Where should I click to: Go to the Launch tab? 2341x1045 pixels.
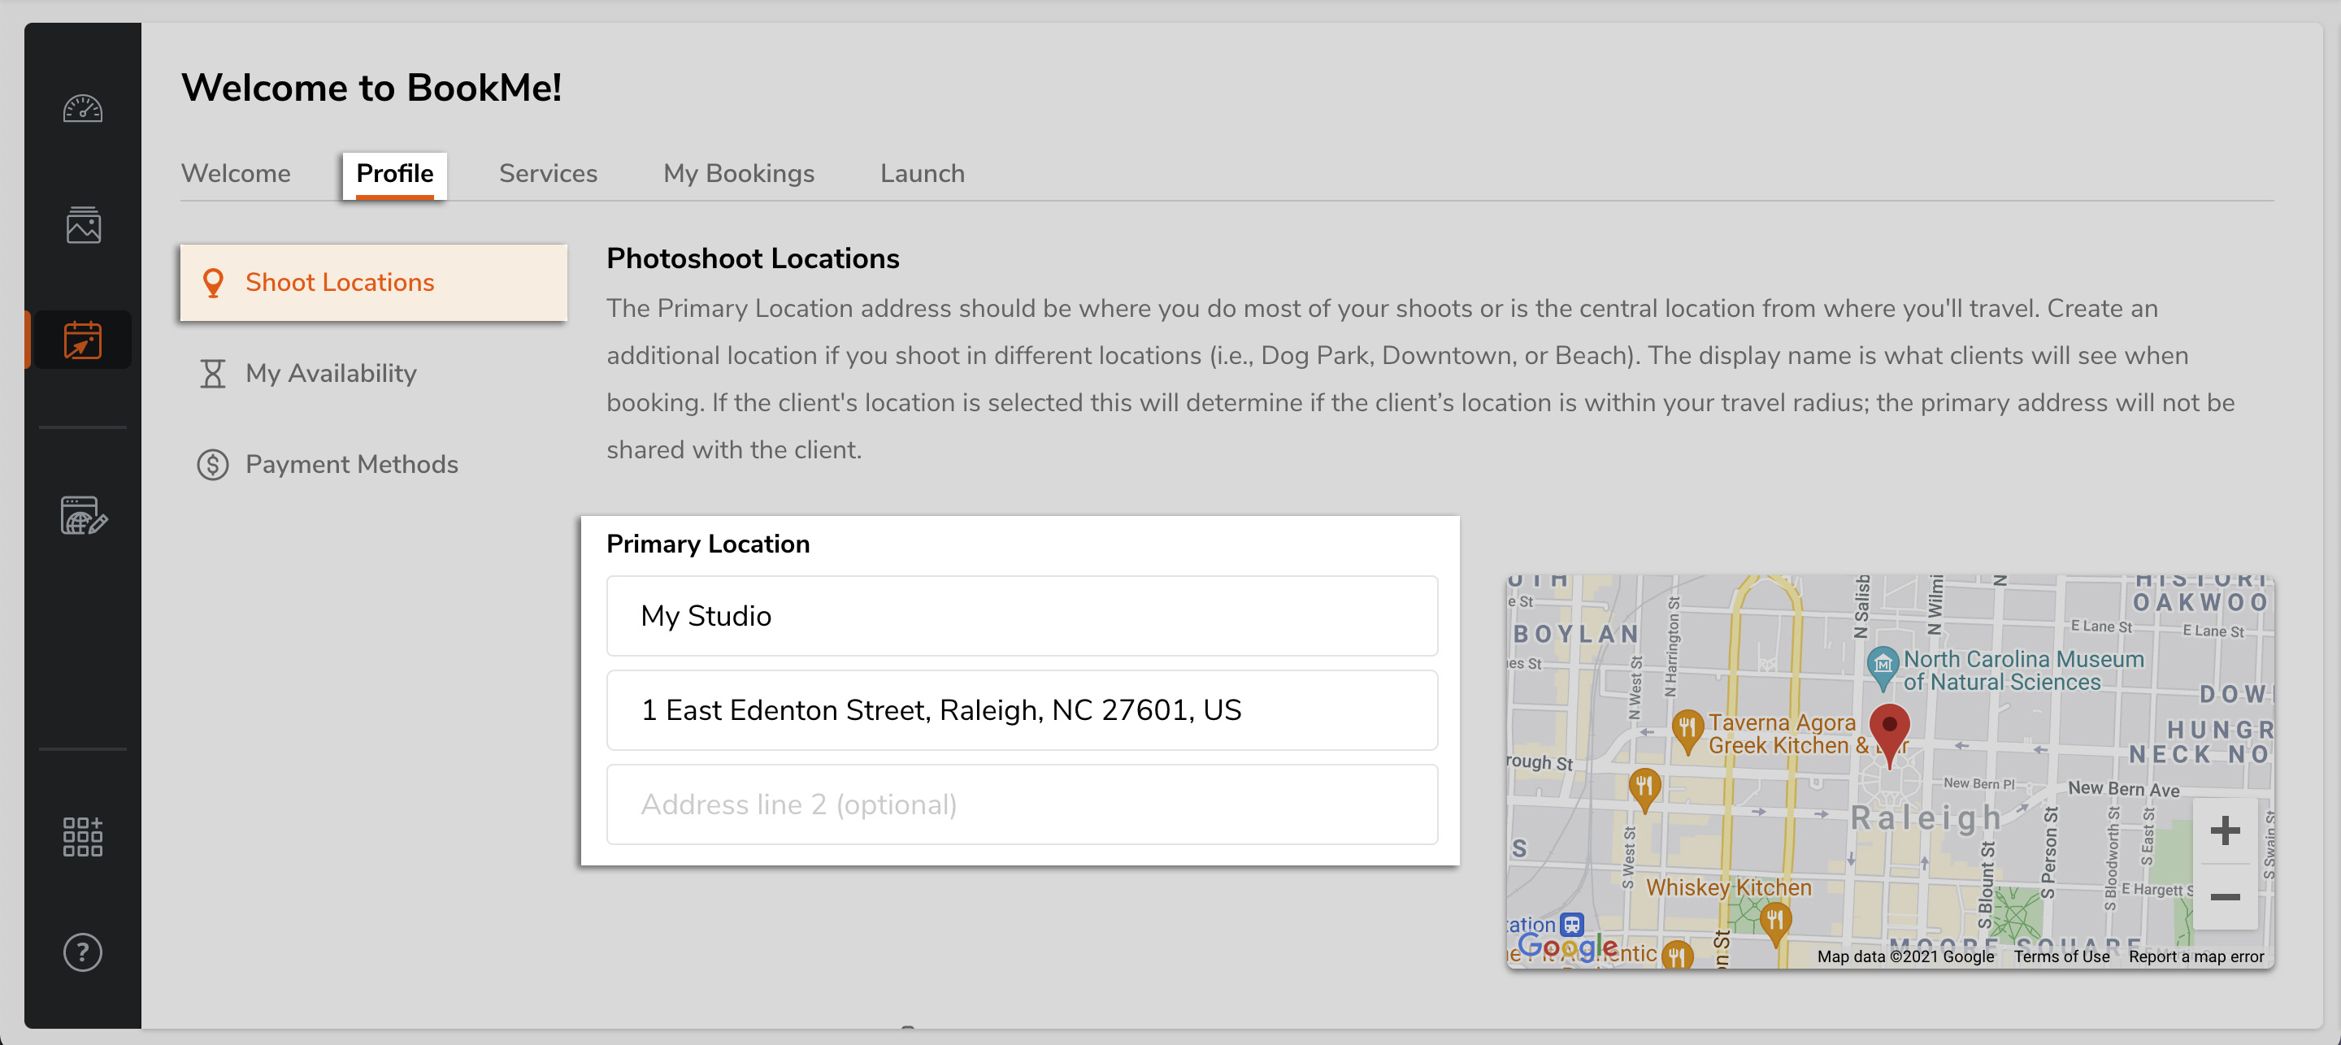923,174
